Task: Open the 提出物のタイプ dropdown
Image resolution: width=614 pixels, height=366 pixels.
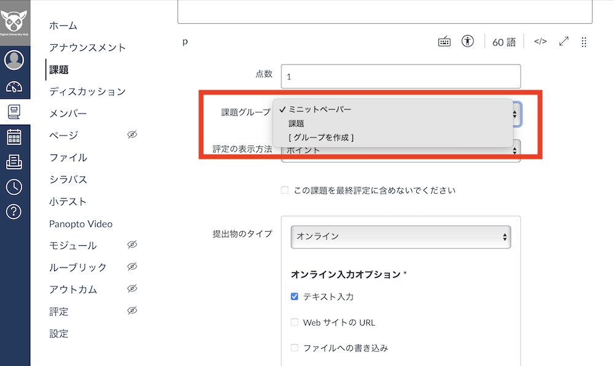Action: [x=400, y=237]
